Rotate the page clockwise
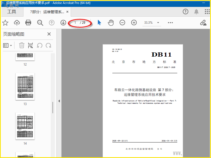 49,45
